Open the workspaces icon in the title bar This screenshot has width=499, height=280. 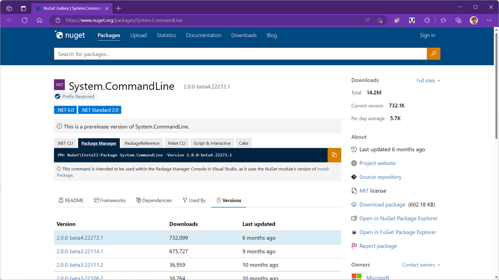click(x=9, y=8)
